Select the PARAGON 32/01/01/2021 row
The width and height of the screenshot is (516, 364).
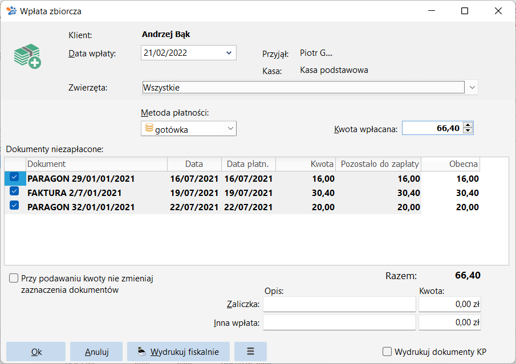pyautogui.click(x=242, y=207)
